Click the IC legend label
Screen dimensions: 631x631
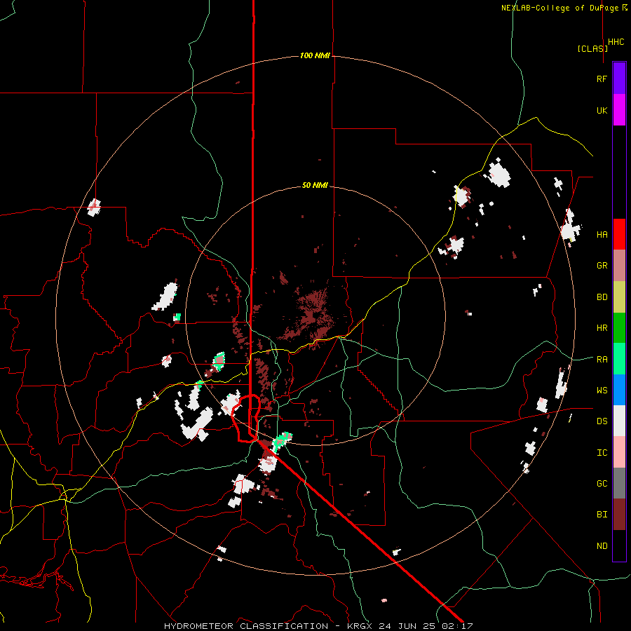point(602,453)
